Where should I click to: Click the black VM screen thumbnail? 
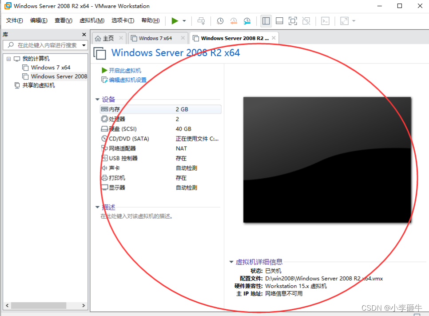point(327,160)
